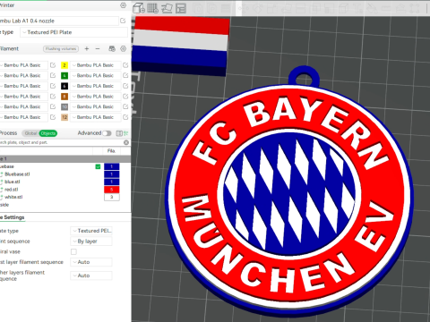The height and width of the screenshot is (322, 430).
Task: Edit the preset of filament 6
Action: click(x=125, y=86)
